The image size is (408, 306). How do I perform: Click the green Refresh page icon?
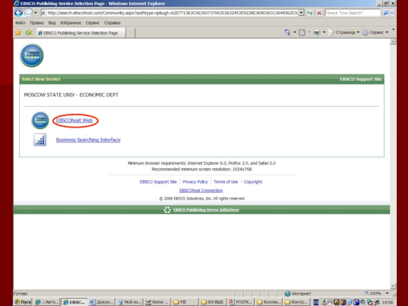(310, 13)
